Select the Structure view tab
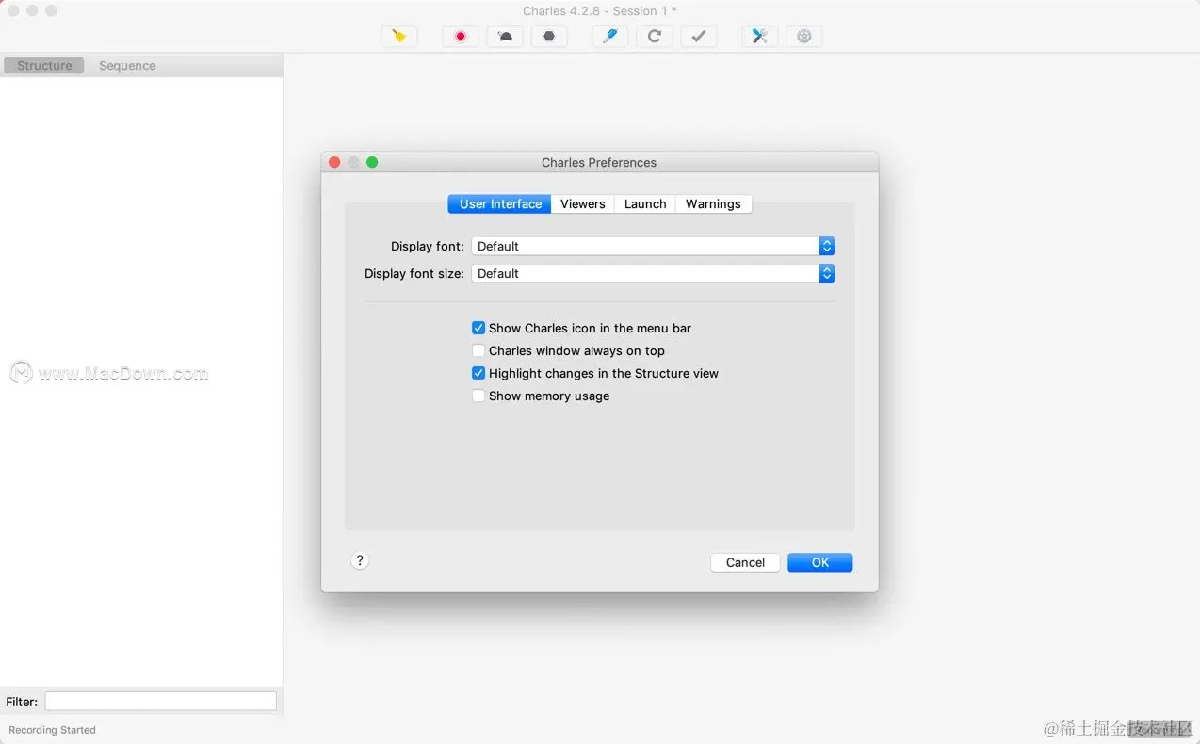The image size is (1200, 744). [x=44, y=65]
